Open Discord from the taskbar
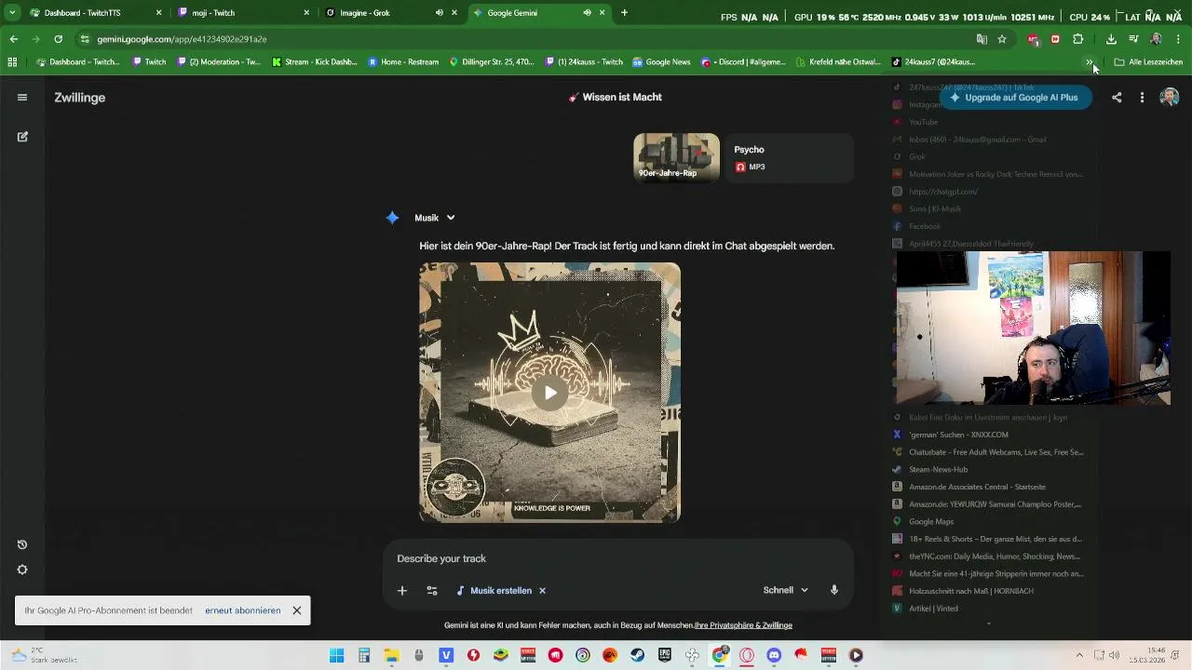The width and height of the screenshot is (1192, 670). click(x=774, y=655)
